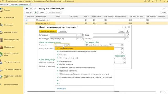Expand the Организация dropdown arrow
The height and width of the screenshot is (94, 168).
(x=78, y=35)
